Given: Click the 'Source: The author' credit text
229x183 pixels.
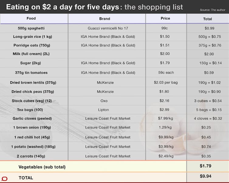Looking at the screenshot, I should (213, 10).
